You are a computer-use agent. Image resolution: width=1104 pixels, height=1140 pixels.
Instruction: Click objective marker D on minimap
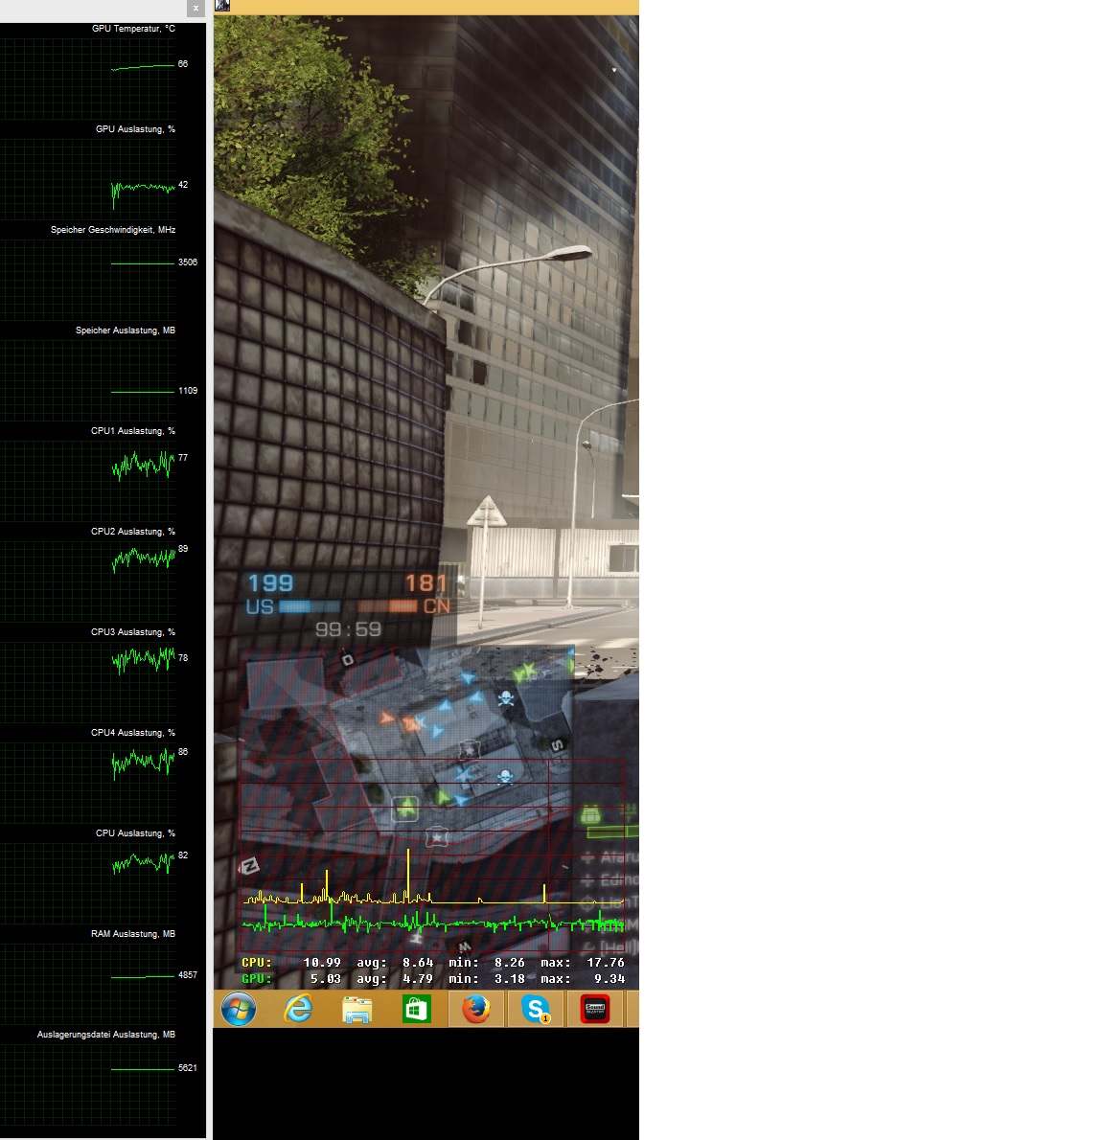pyautogui.click(x=348, y=659)
